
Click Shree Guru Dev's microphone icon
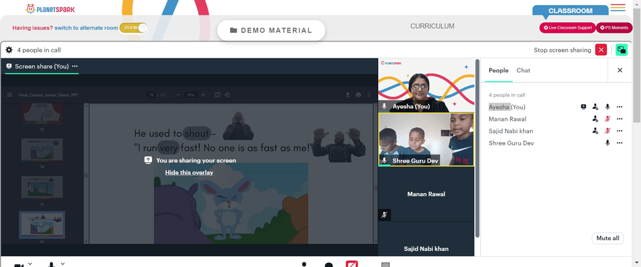(x=608, y=143)
